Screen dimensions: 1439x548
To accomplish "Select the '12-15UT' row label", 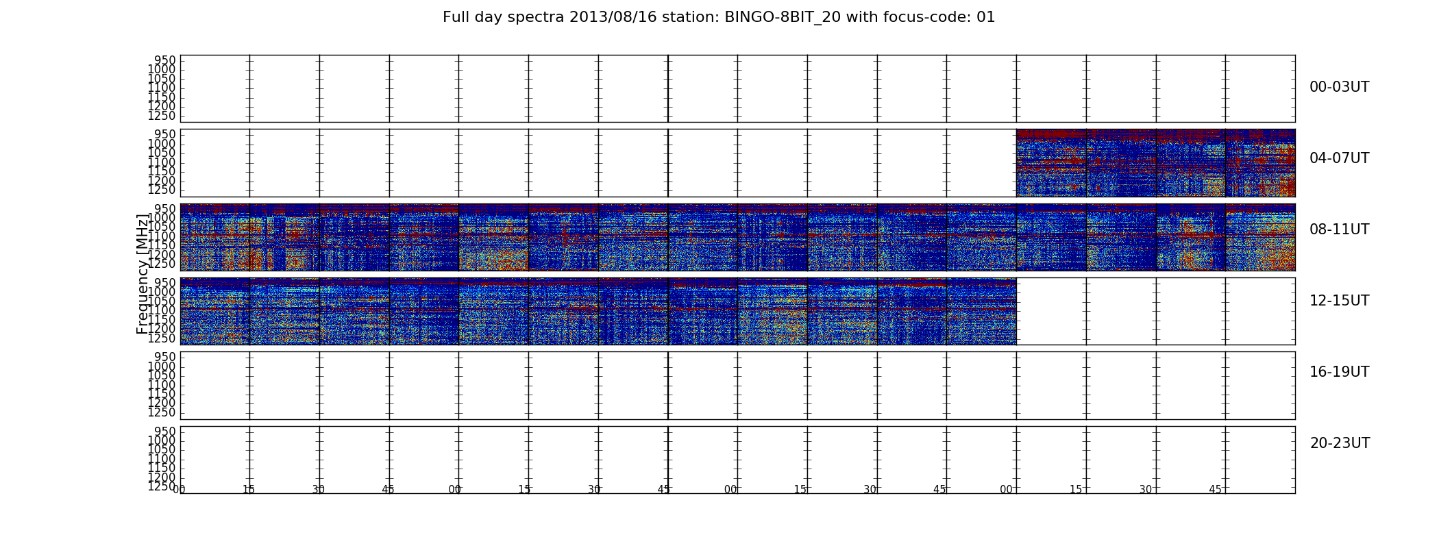I will [x=1339, y=301].
